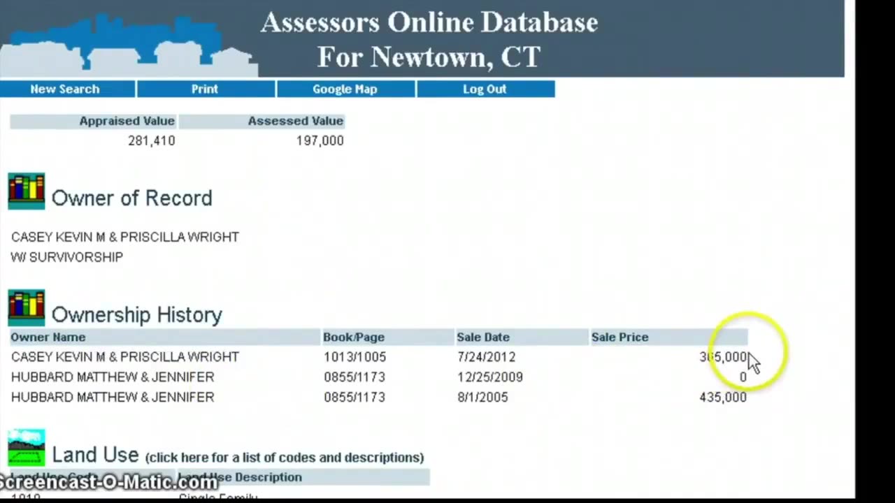Click Assessors Online Database title
Image resolution: width=895 pixels, height=503 pixels.
click(x=429, y=22)
